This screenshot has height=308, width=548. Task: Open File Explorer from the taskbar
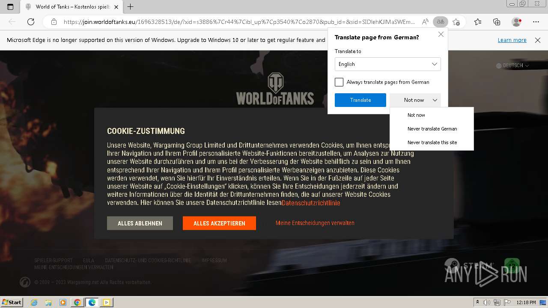pyautogui.click(x=48, y=302)
